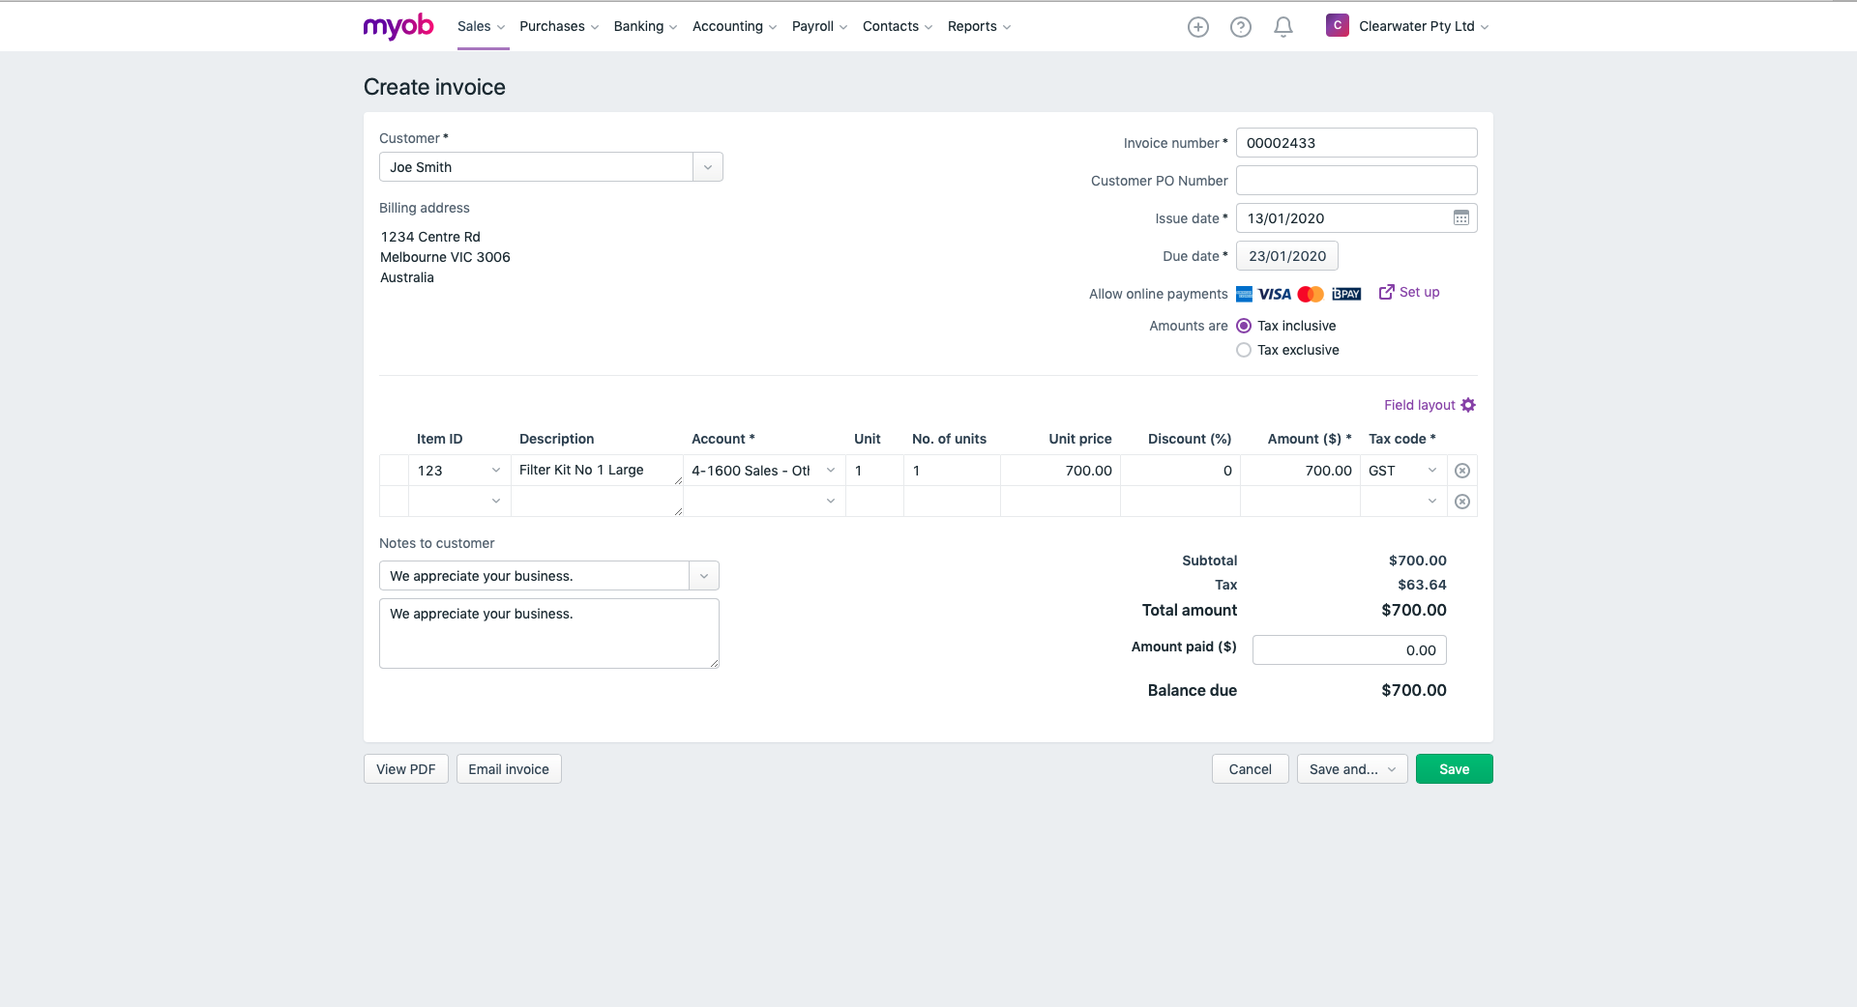Select the Tax inclusive radio button
The image size is (1857, 1007).
pos(1243,326)
